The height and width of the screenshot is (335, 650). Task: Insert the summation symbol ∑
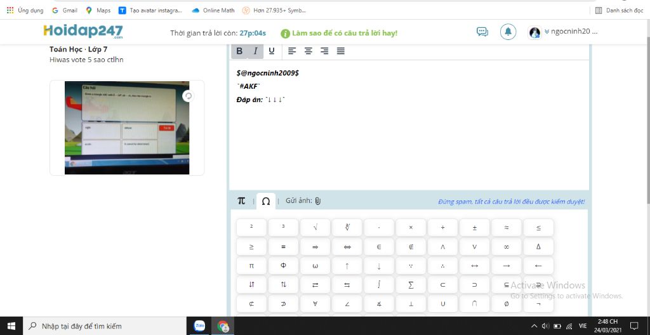coord(411,285)
